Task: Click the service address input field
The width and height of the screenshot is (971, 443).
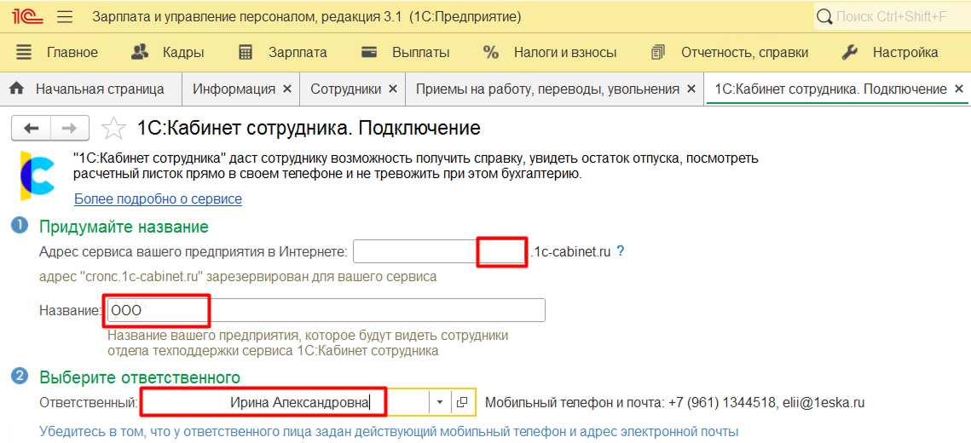Action: (440, 252)
